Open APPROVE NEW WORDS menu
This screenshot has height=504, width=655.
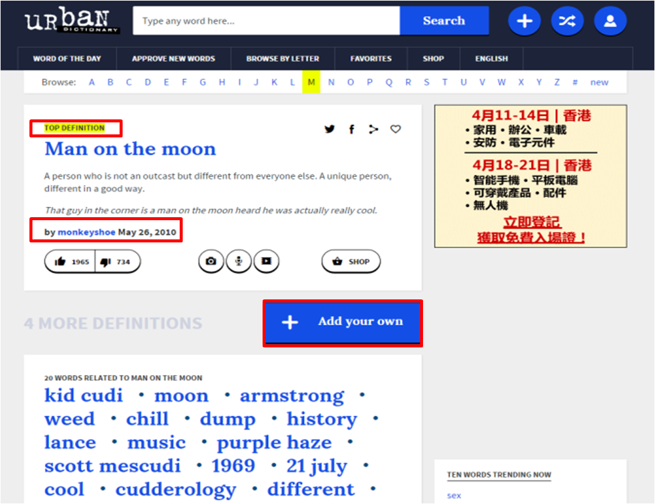[173, 59]
